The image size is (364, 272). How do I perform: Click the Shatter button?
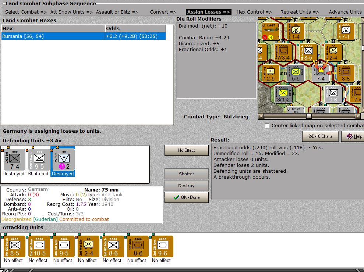(186, 174)
